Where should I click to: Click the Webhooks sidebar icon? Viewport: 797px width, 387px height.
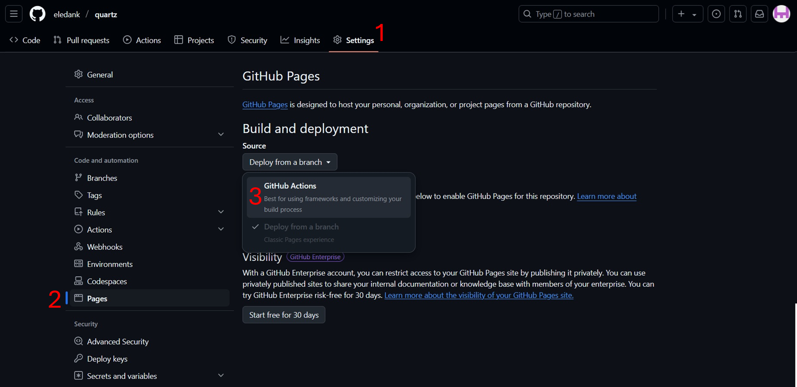(x=79, y=247)
